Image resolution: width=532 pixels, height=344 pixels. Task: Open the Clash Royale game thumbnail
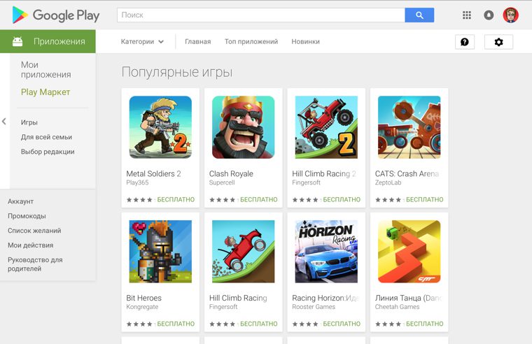coord(244,127)
